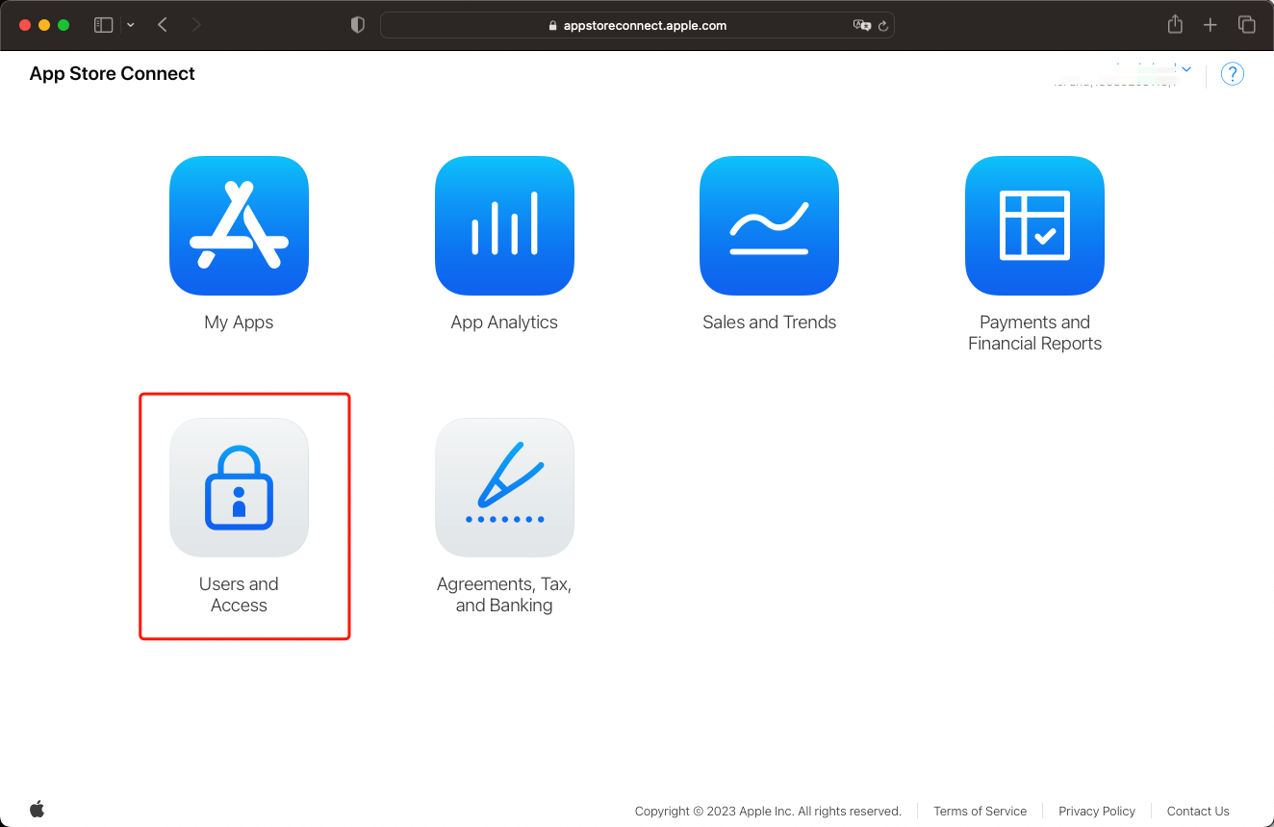This screenshot has height=827, width=1274.
Task: Click the Payments and Financial Reports label
Action: [1034, 333]
